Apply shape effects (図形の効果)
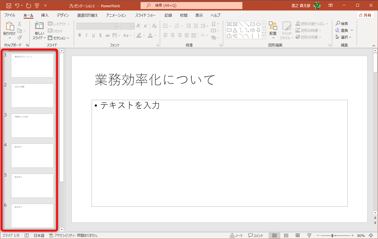This screenshot has width=378, height=239. (x=310, y=37)
